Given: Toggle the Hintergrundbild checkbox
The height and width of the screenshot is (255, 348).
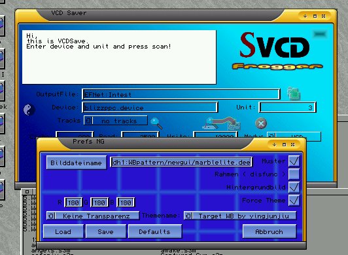Looking at the screenshot, I should [294, 187].
